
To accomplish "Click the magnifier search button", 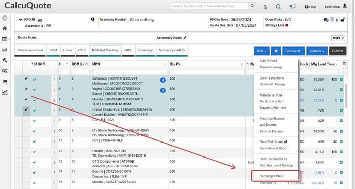I will 252,6.
